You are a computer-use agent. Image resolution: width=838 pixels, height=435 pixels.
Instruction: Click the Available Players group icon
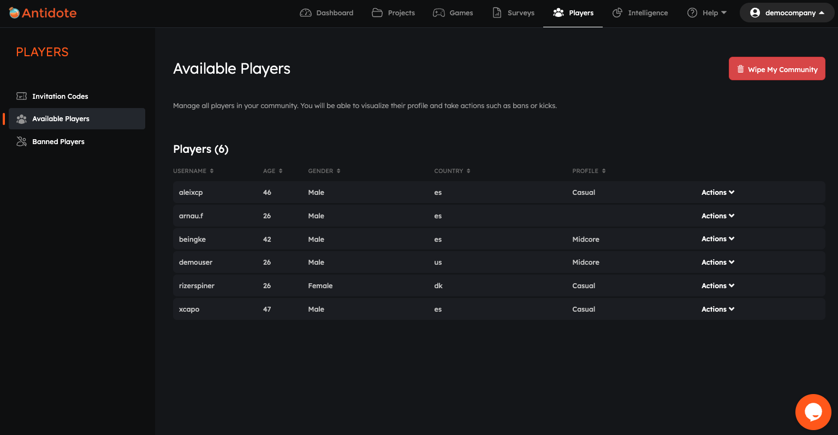[22, 119]
